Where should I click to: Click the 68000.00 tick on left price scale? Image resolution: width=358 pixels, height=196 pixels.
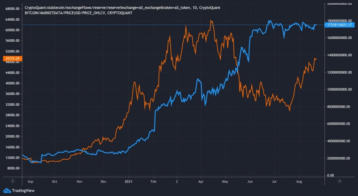point(11,9)
